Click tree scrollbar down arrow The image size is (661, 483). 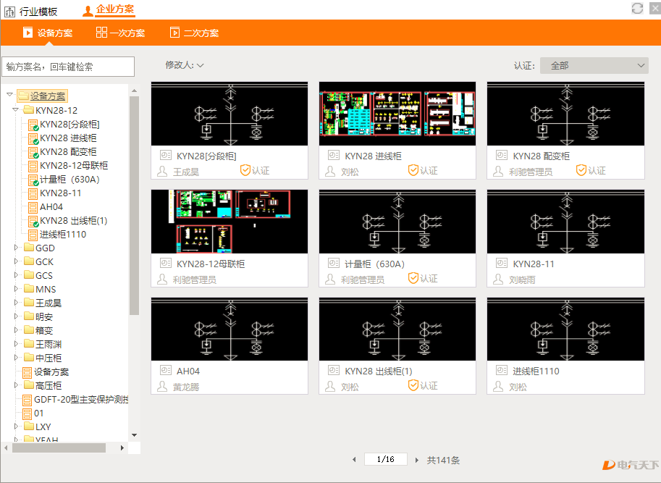(134, 435)
